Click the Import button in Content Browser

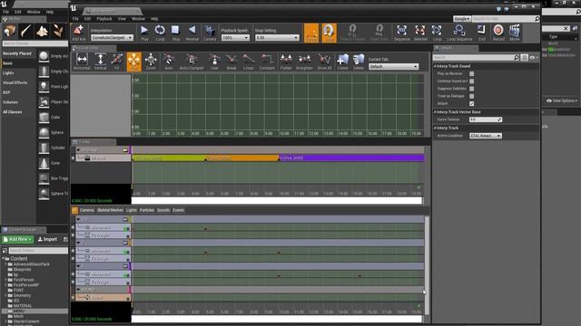47,239
